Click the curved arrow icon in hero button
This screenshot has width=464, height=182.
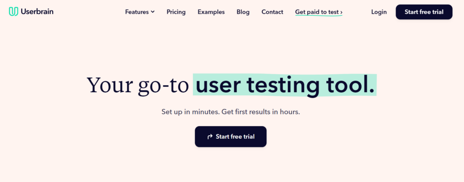tap(210, 136)
